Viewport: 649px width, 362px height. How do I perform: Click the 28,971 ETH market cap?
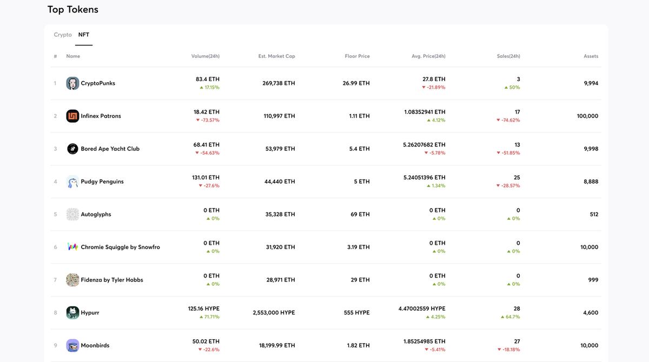pos(280,280)
